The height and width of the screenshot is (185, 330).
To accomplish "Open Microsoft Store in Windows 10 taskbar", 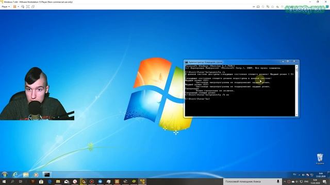I will click(41, 181).
